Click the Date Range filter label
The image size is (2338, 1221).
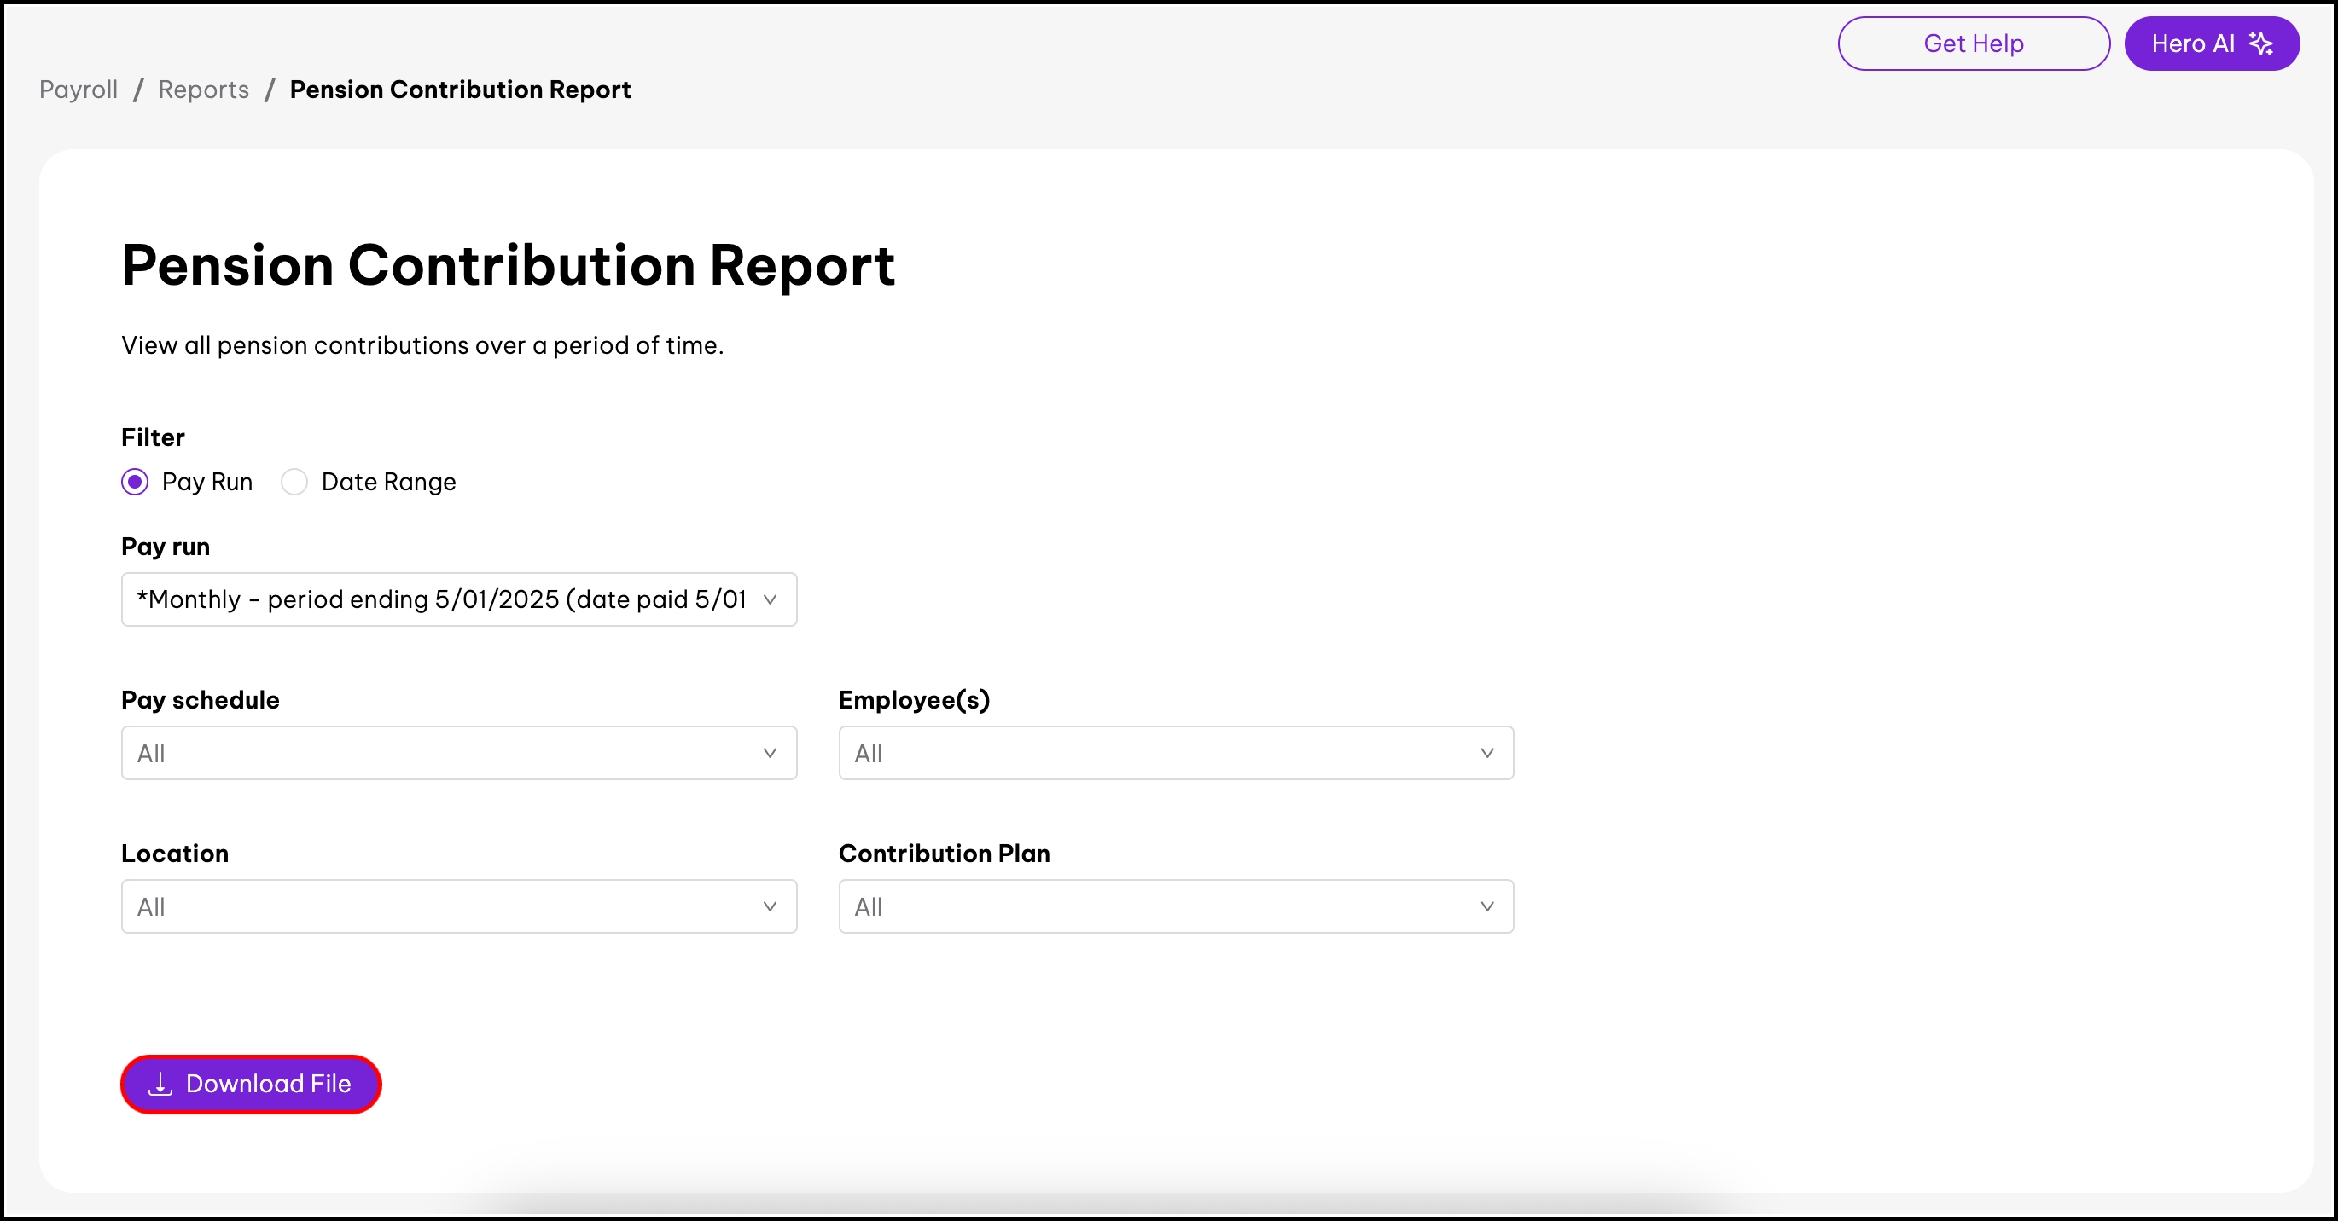388,482
